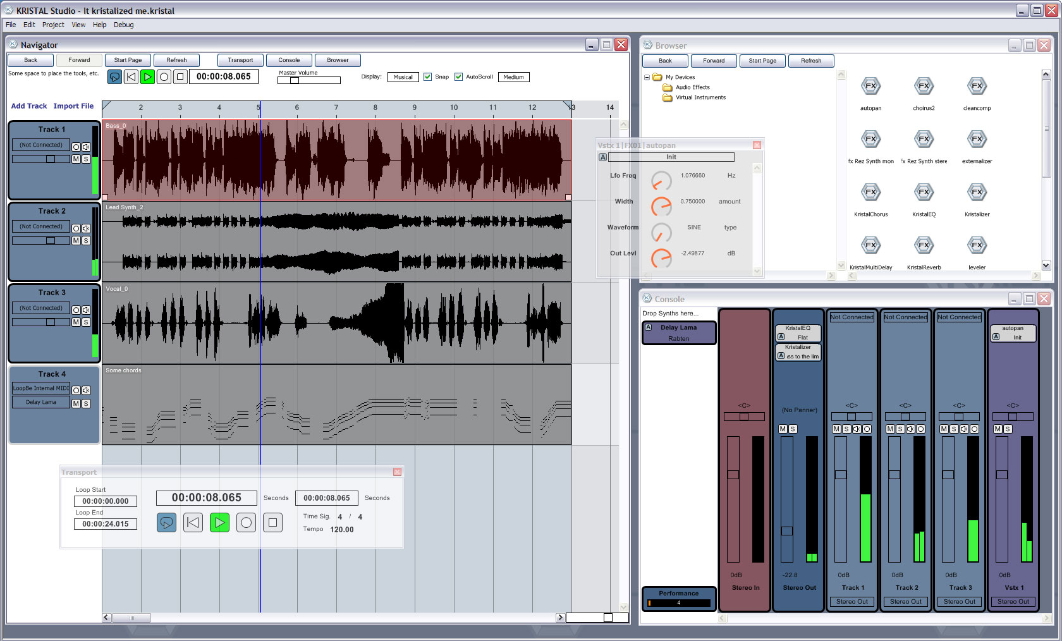Click the Console button in Navigator

(289, 60)
